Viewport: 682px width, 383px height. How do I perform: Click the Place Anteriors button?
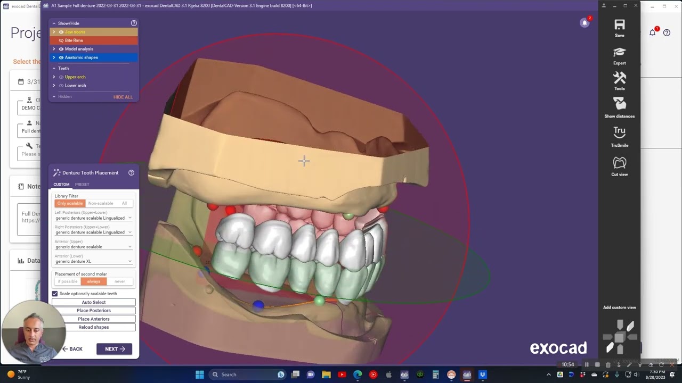pyautogui.click(x=93, y=319)
